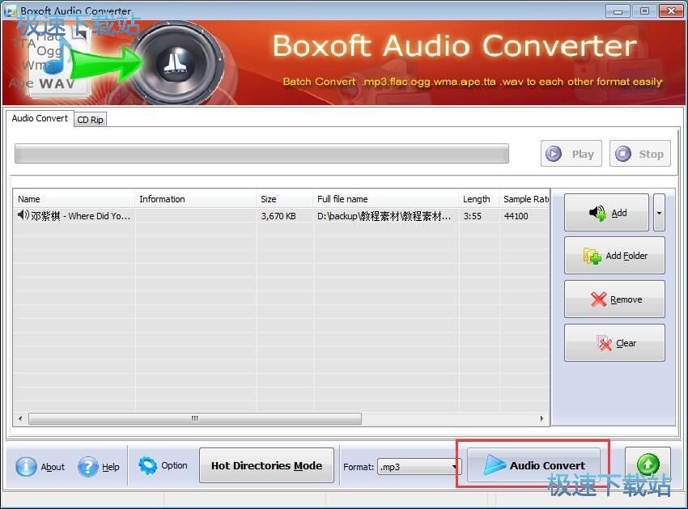Expand the Add button dropdown arrow
The image size is (688, 509).
(659, 213)
